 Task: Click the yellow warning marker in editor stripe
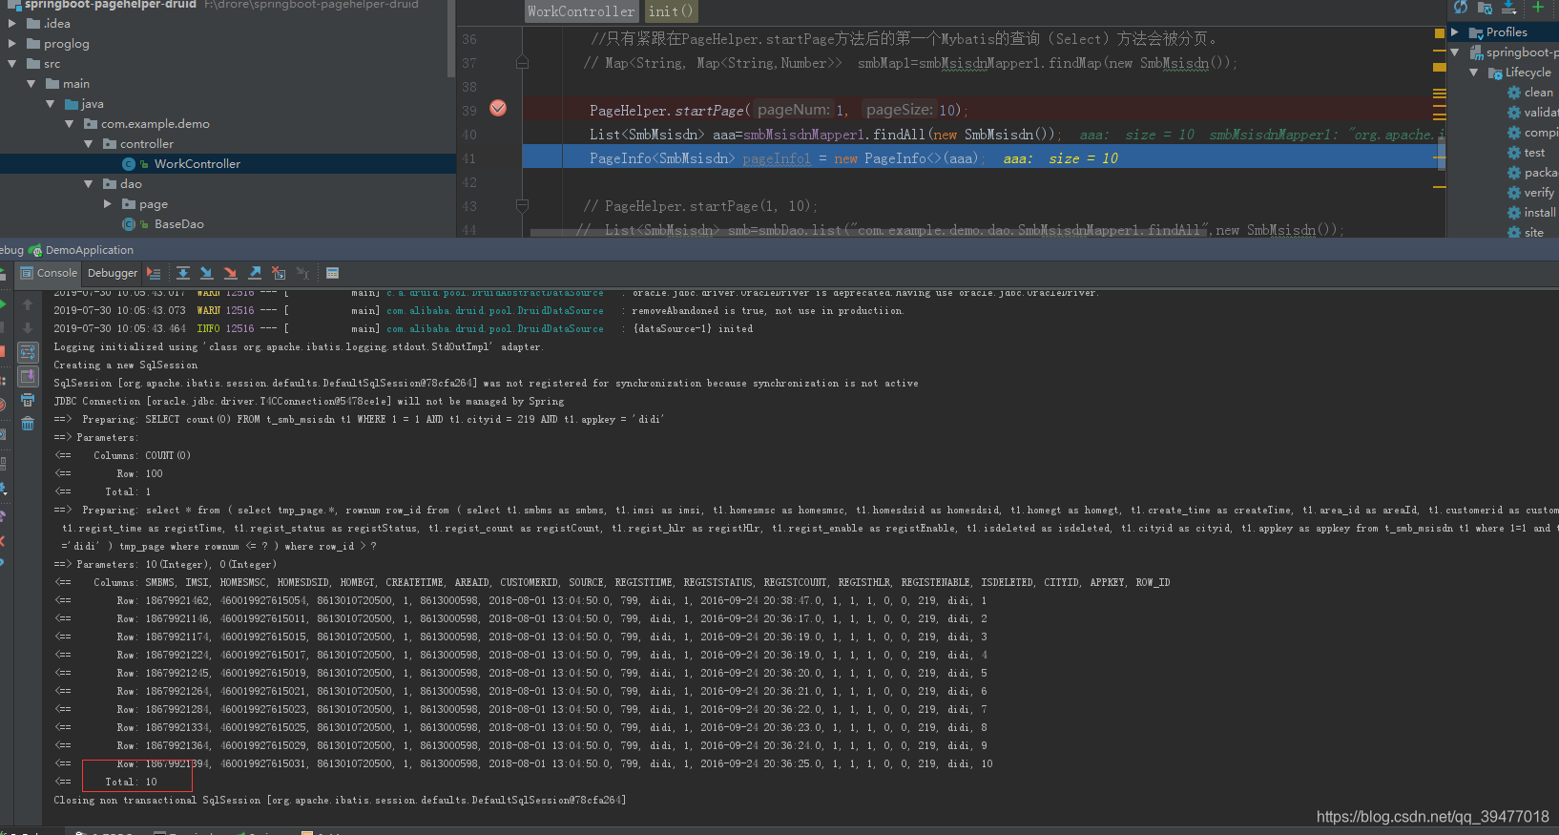[1440, 33]
